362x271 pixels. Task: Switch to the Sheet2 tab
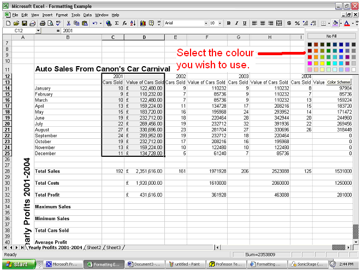click(93, 248)
